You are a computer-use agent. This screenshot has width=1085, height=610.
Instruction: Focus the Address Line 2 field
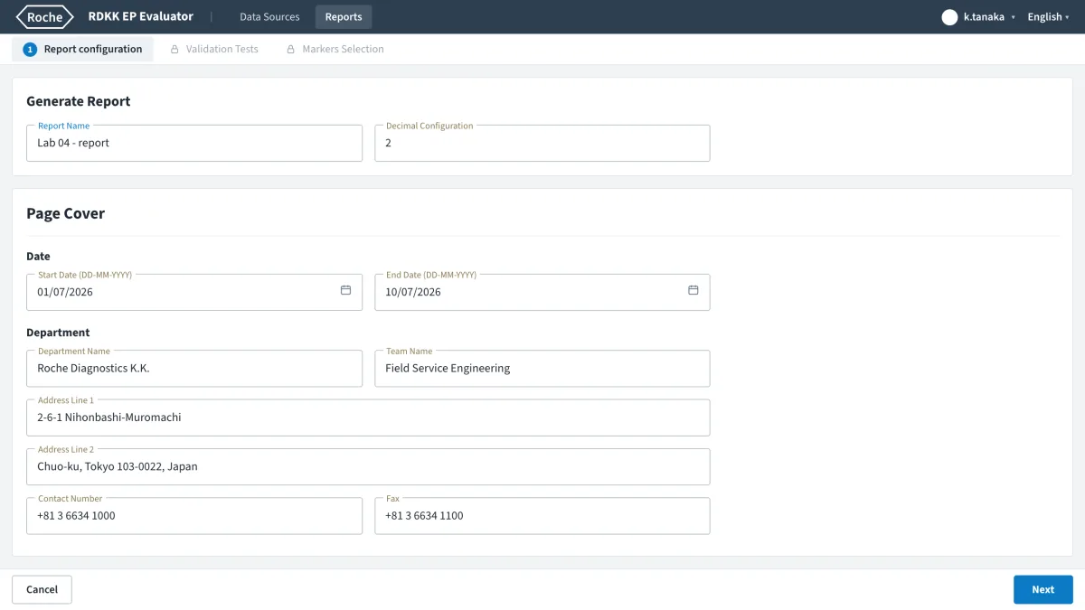click(368, 466)
